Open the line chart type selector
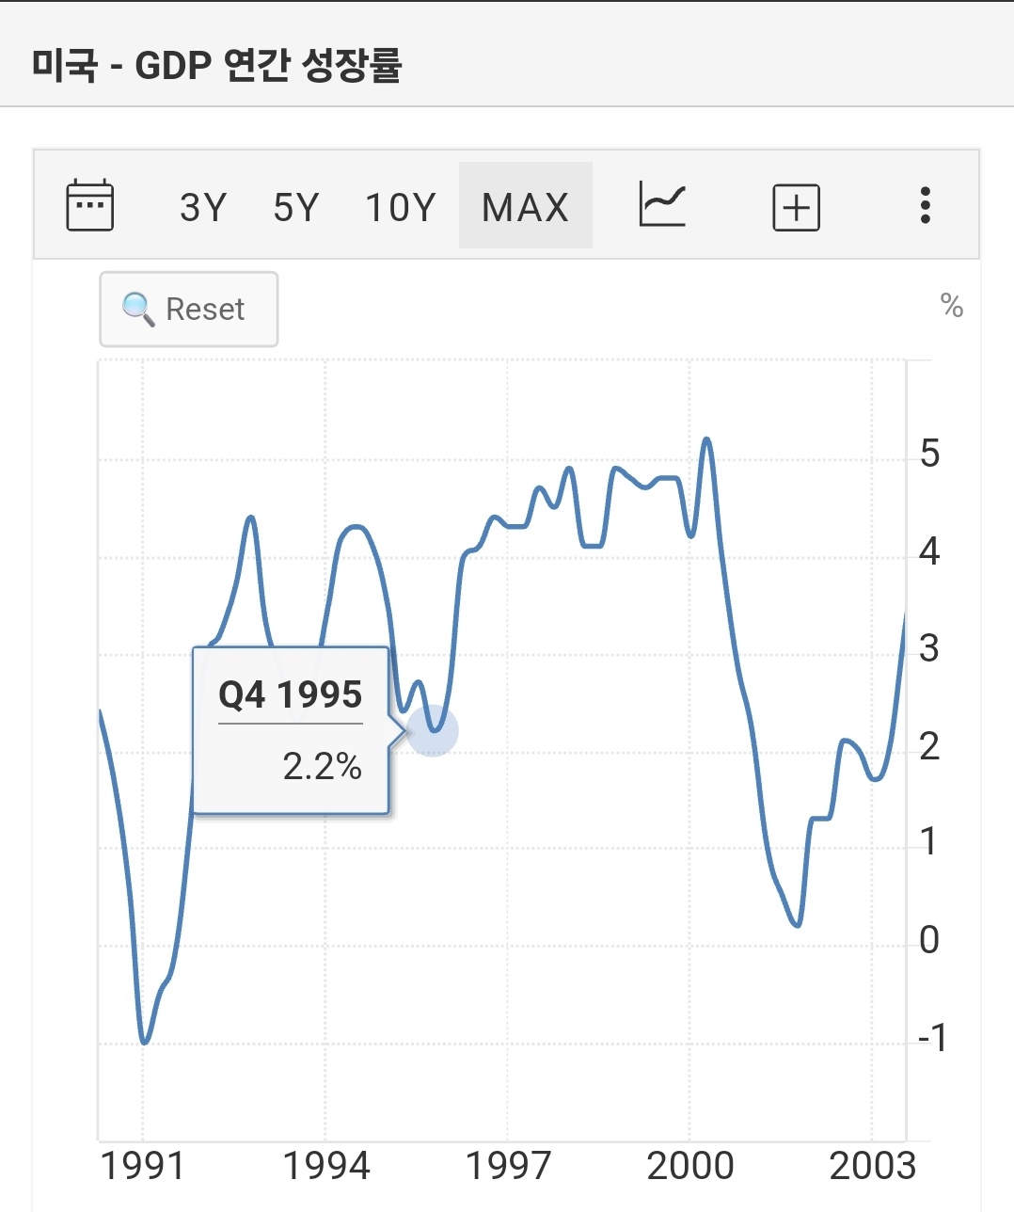 pos(662,205)
